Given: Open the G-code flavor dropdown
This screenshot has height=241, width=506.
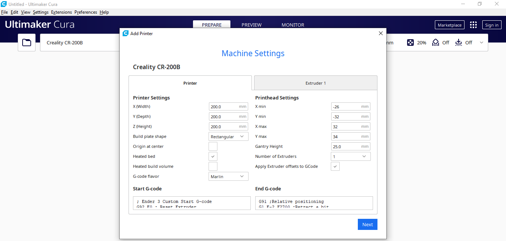Looking at the screenshot, I should pos(228,176).
